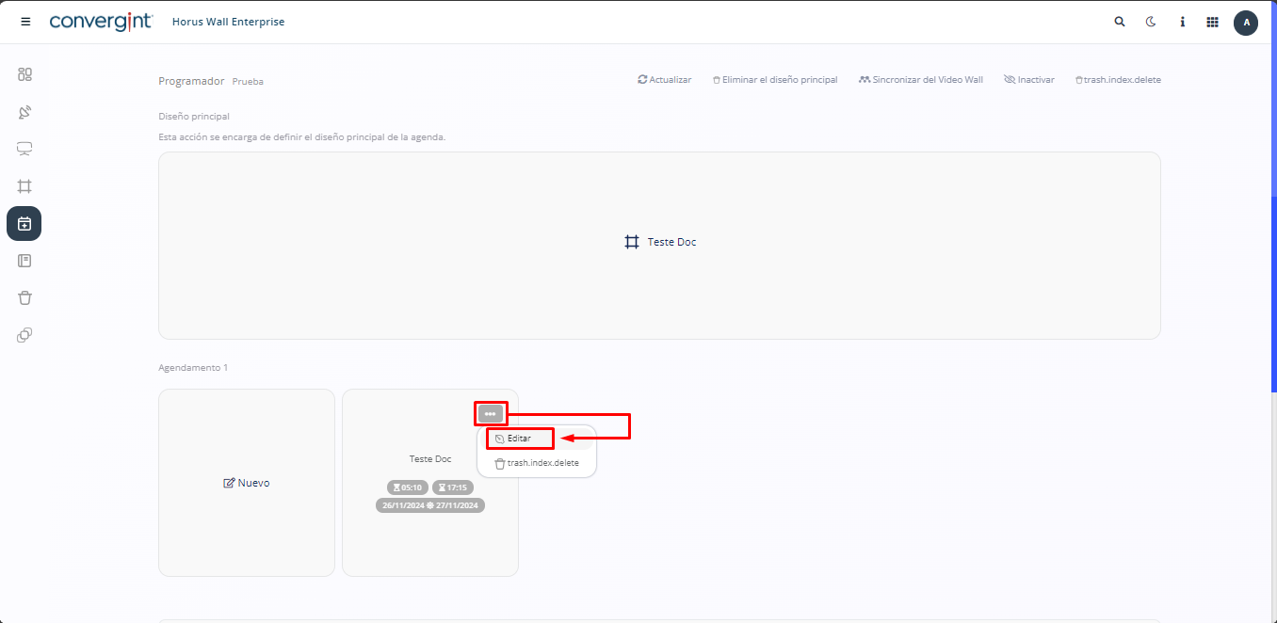
Task: Toggle dark mode moon icon
Action: click(x=1150, y=22)
